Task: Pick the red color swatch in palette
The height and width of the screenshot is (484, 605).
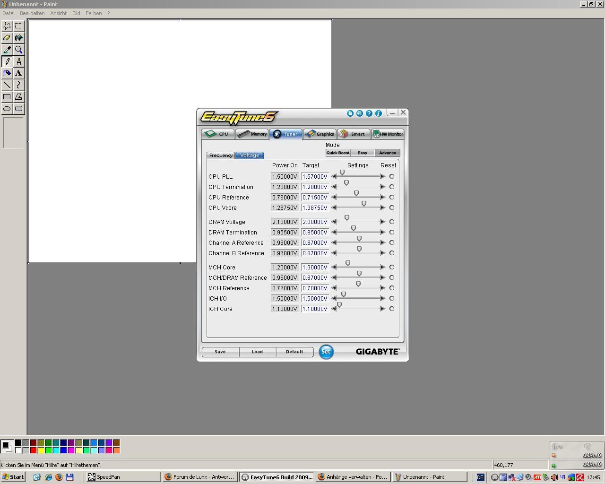Action: [x=33, y=450]
